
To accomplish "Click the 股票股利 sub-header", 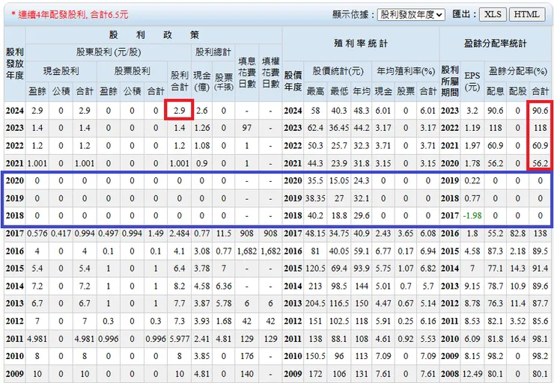I will [x=132, y=71].
